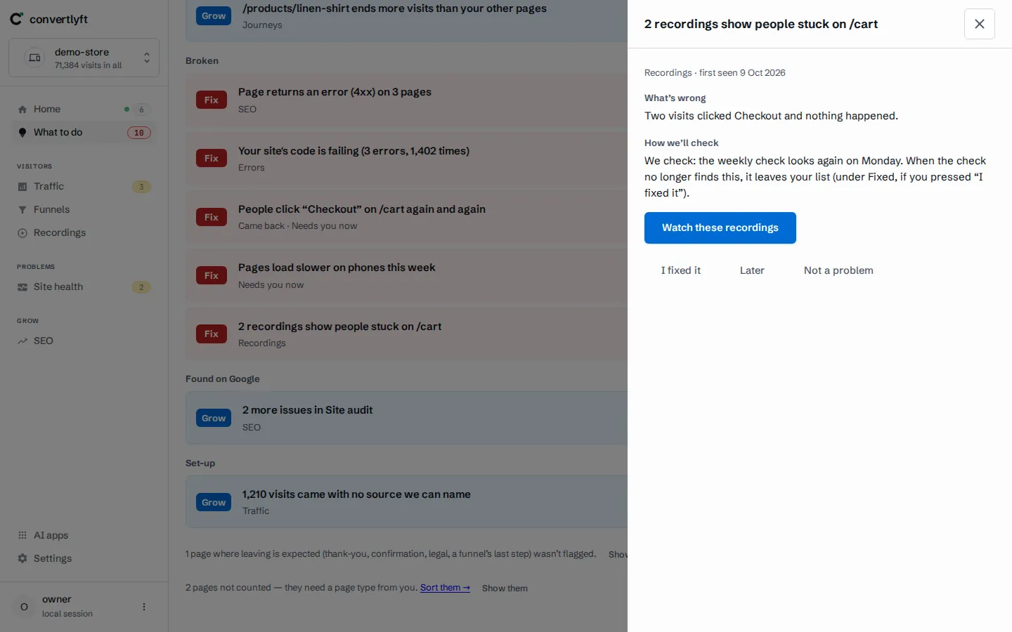Click the 'How we'll check' heading
1012x632 pixels.
tap(681, 143)
